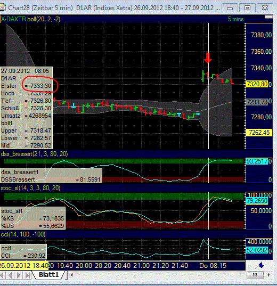Viewport: 277px width, 286px height.
Task: Click the dss_bressert1 label
Action: (20, 172)
